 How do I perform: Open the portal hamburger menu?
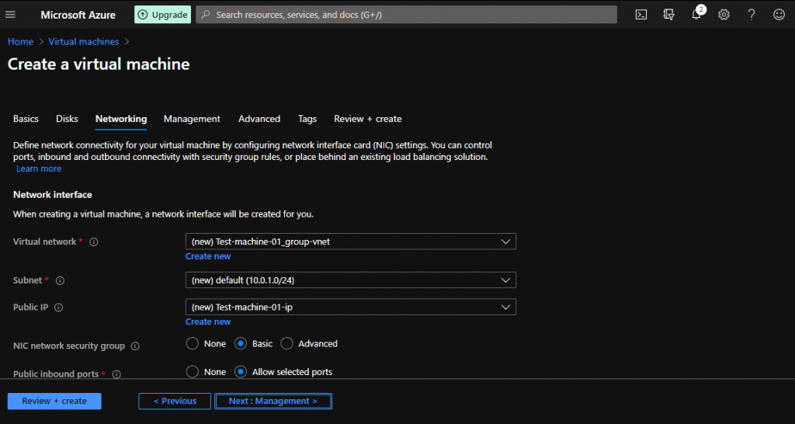pos(11,15)
